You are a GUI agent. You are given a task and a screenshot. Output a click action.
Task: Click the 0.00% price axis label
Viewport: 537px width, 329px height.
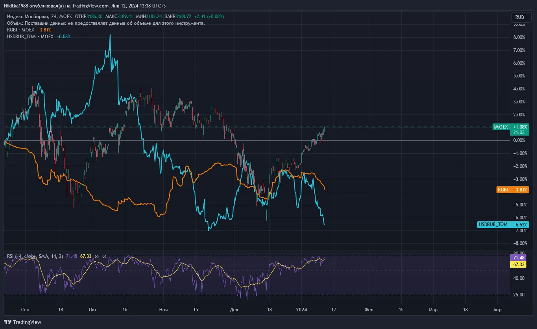(519, 140)
